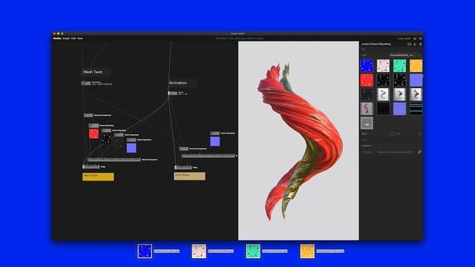Open the Nodes menu
This screenshot has width=475, height=267.
[x=57, y=39]
